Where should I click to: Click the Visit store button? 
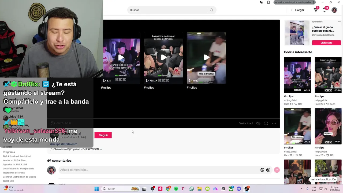(326, 43)
